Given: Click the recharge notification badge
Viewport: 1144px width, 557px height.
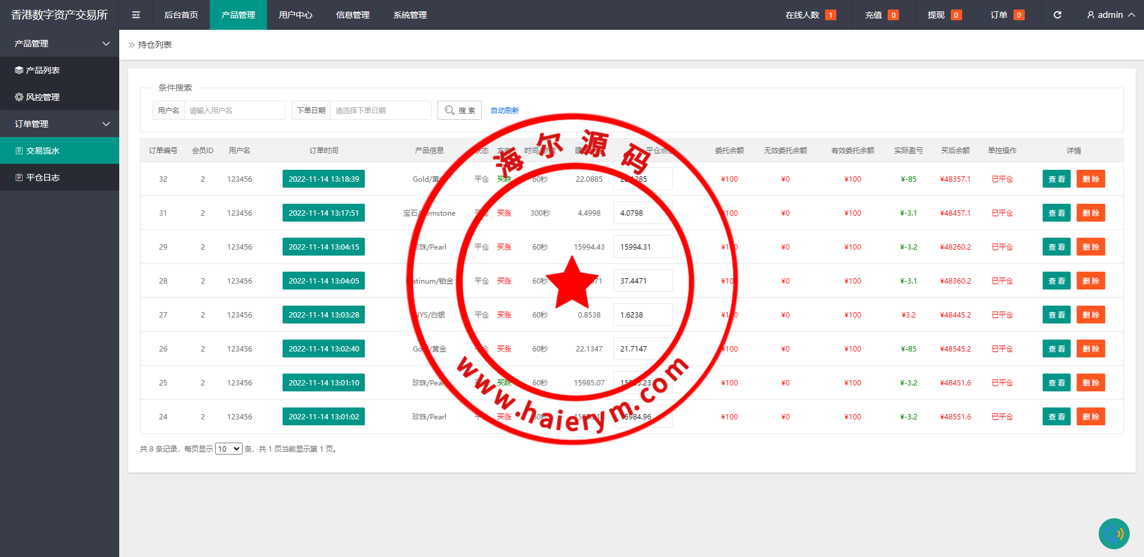Looking at the screenshot, I should (893, 15).
